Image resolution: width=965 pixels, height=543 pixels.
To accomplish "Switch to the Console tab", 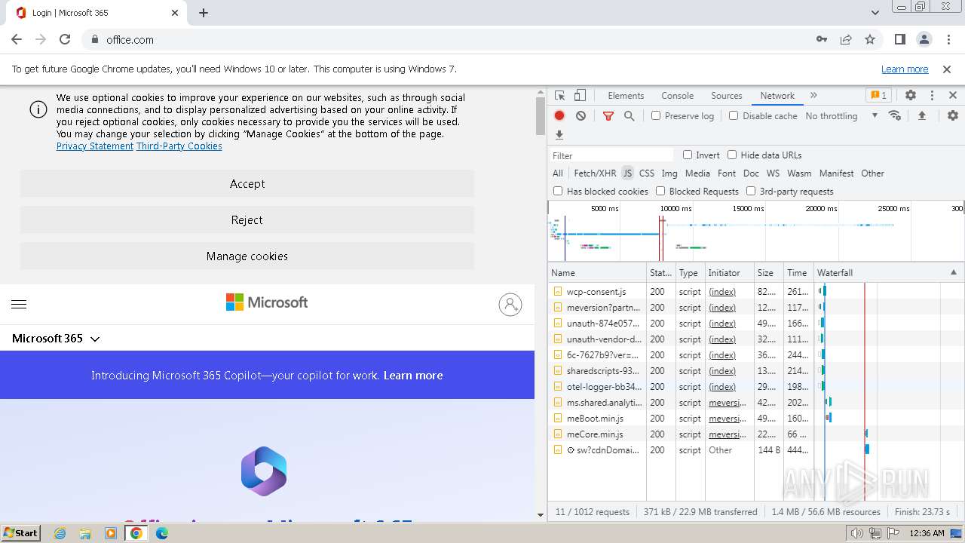I will 677,96.
